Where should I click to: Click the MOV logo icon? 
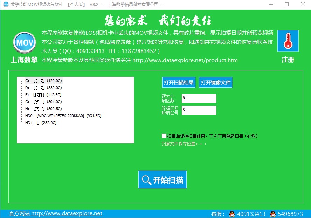coord(24,43)
